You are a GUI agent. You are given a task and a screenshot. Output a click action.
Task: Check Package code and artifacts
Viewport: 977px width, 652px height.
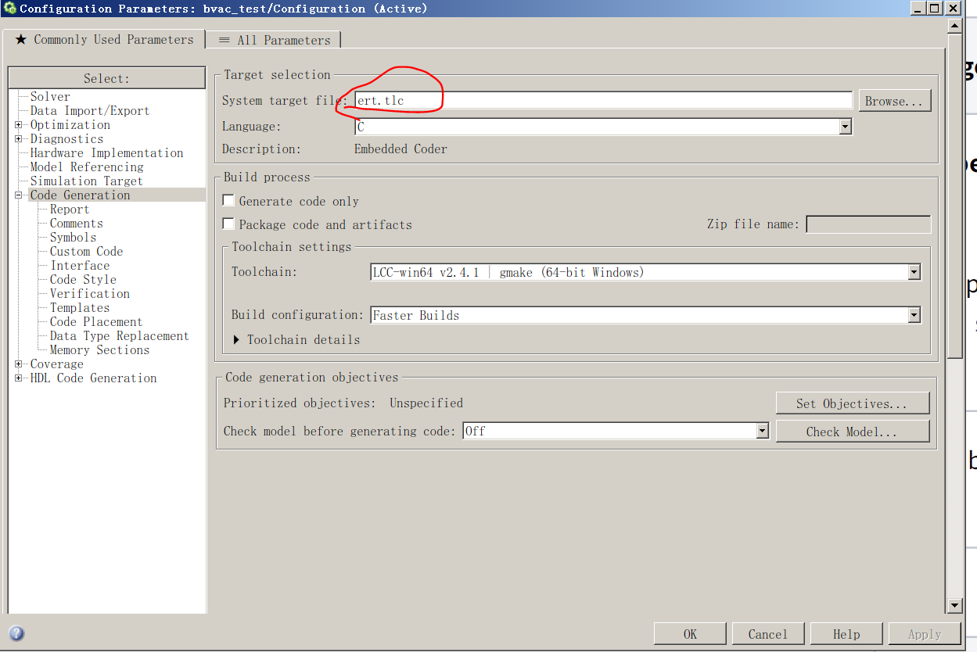click(x=228, y=224)
